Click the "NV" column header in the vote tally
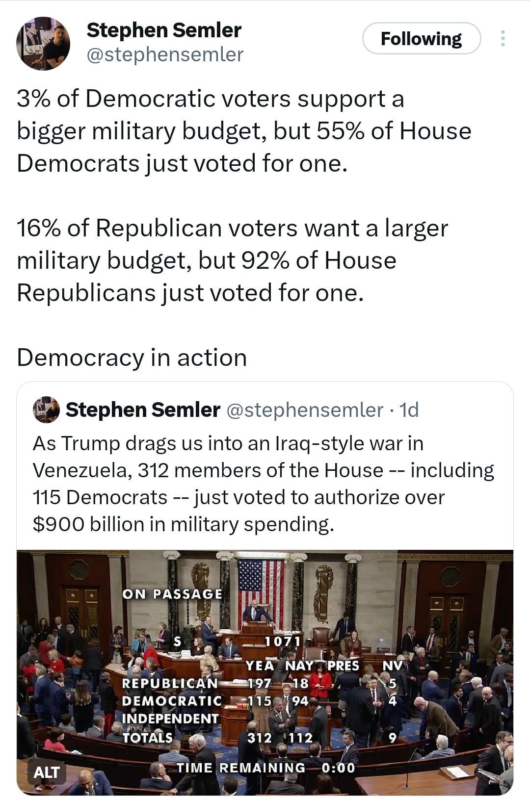The height and width of the screenshot is (798, 530). [392, 666]
